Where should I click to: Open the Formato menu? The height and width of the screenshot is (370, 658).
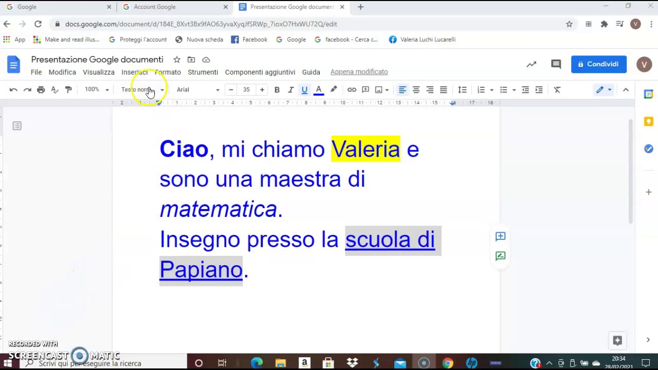click(168, 72)
